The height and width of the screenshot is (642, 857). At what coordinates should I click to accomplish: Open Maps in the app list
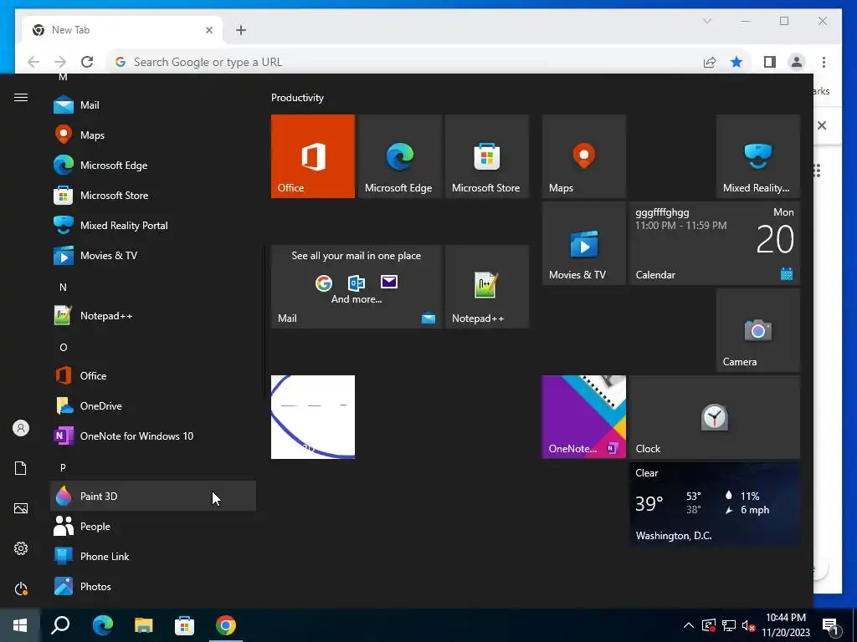pyautogui.click(x=152, y=135)
